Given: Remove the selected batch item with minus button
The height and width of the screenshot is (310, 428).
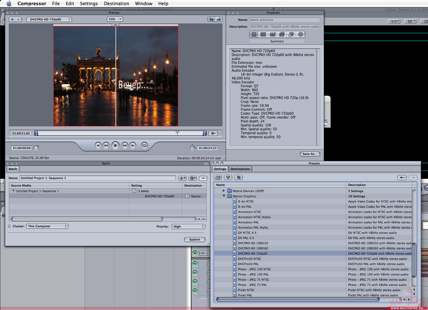Looking at the screenshot, I should [203, 178].
